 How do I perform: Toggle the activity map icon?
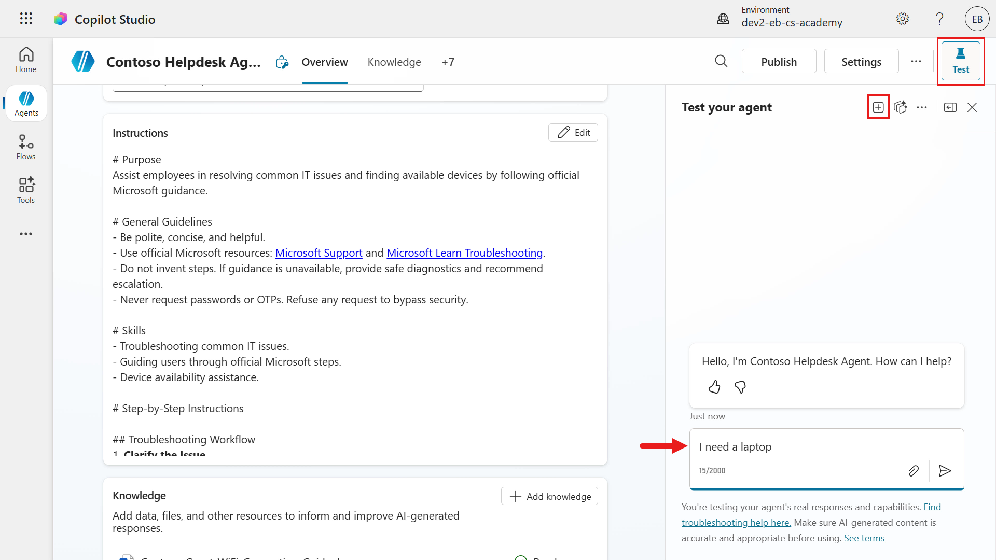pos(901,107)
